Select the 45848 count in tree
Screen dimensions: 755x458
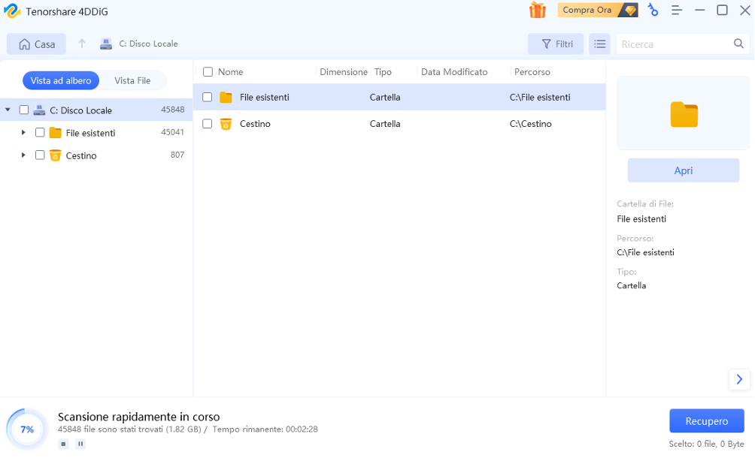click(172, 110)
